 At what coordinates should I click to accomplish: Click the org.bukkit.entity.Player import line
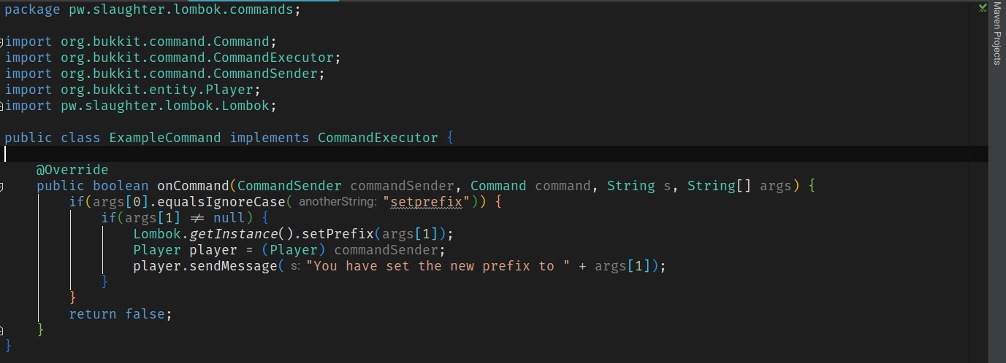(133, 90)
